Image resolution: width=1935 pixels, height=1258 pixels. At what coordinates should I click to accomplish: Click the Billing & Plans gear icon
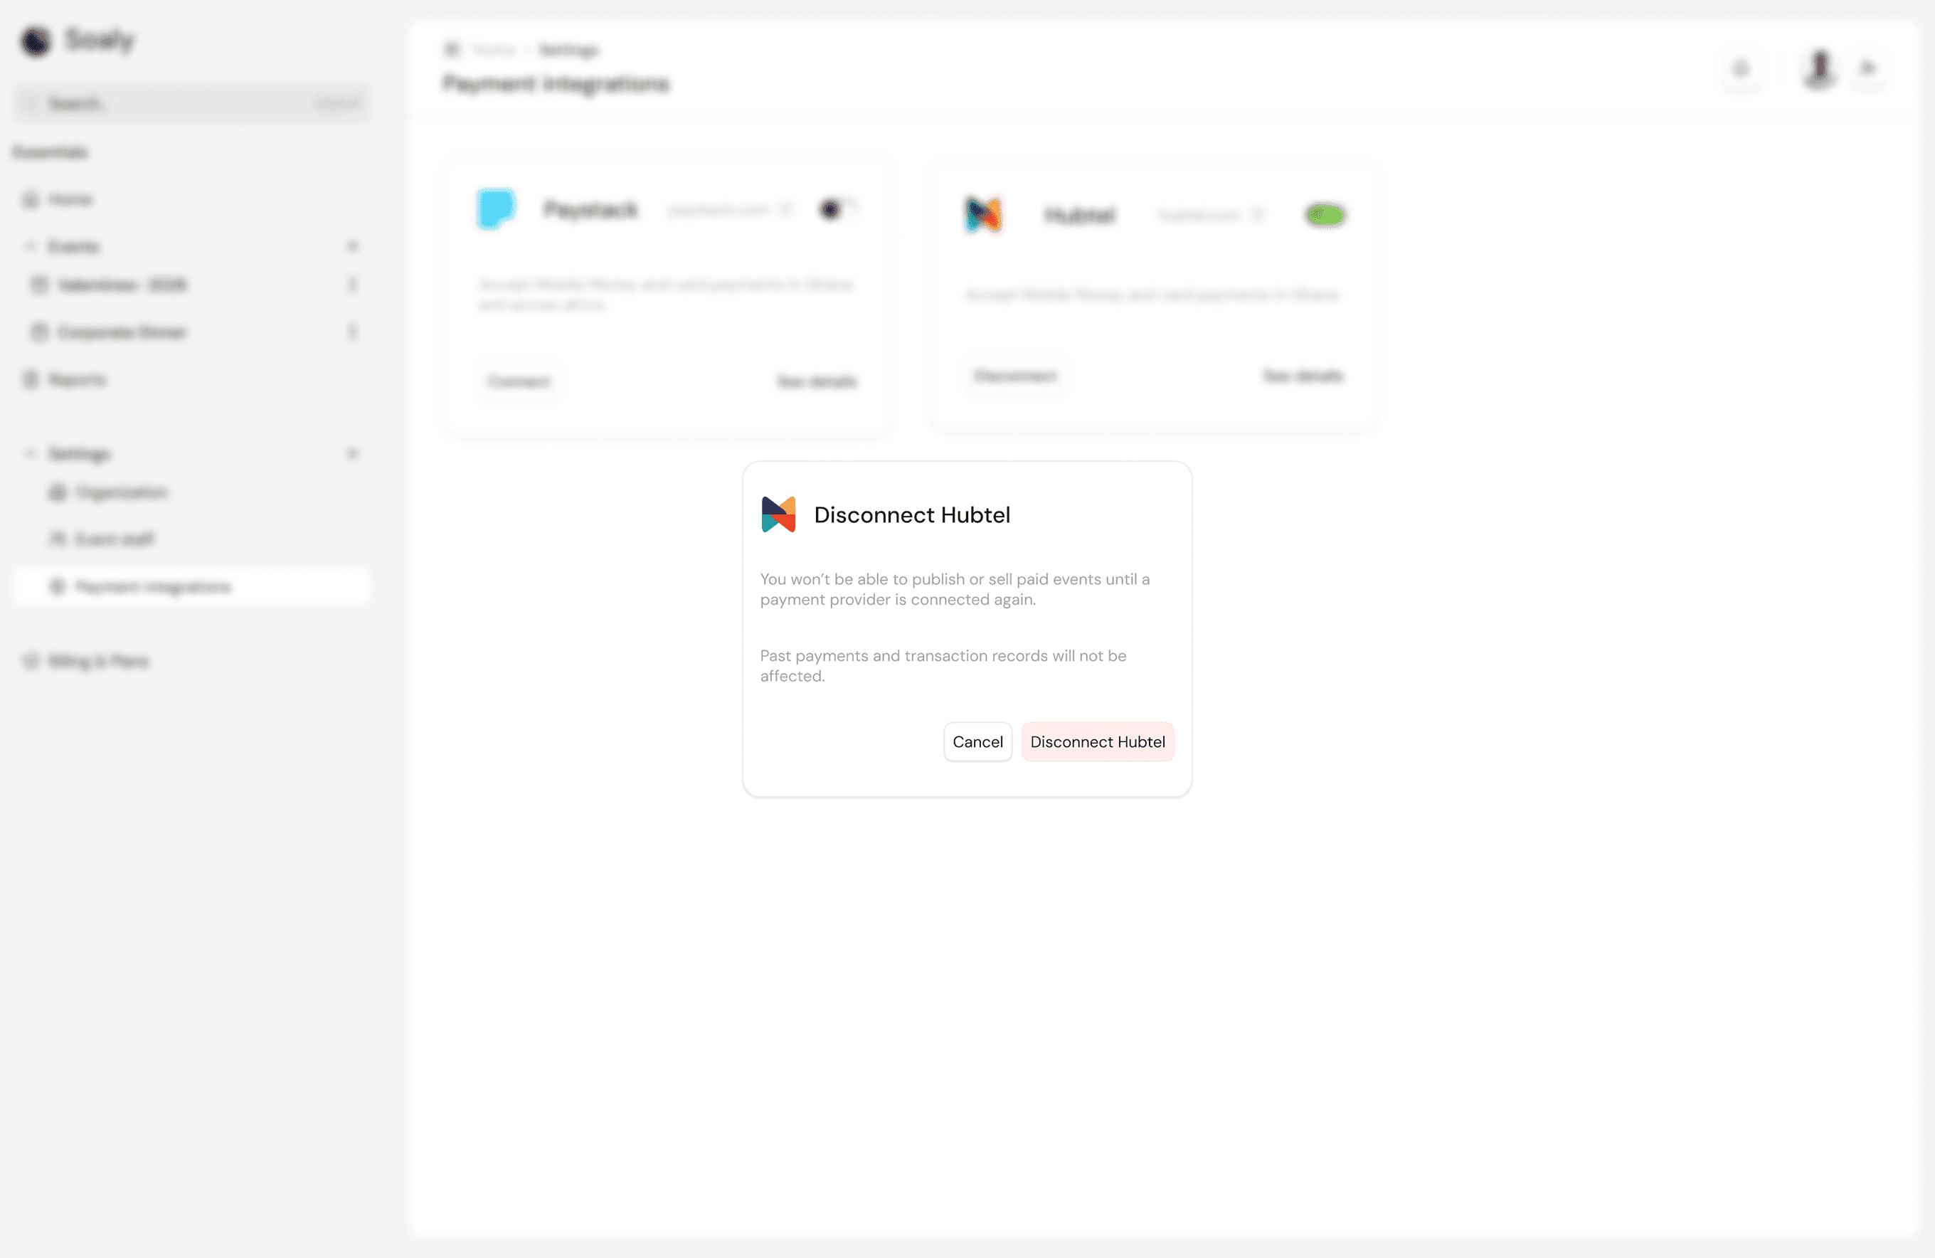(x=29, y=661)
